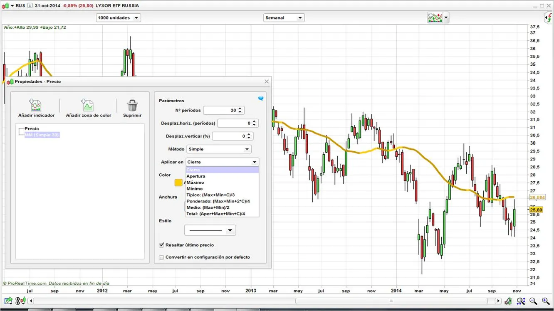
Task: Expand the Método Simple dropdown
Action: (x=219, y=149)
